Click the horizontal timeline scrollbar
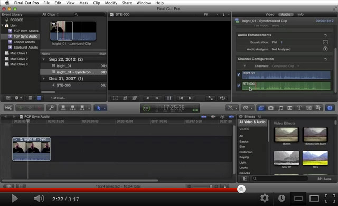338x206 pixels. tap(80, 180)
